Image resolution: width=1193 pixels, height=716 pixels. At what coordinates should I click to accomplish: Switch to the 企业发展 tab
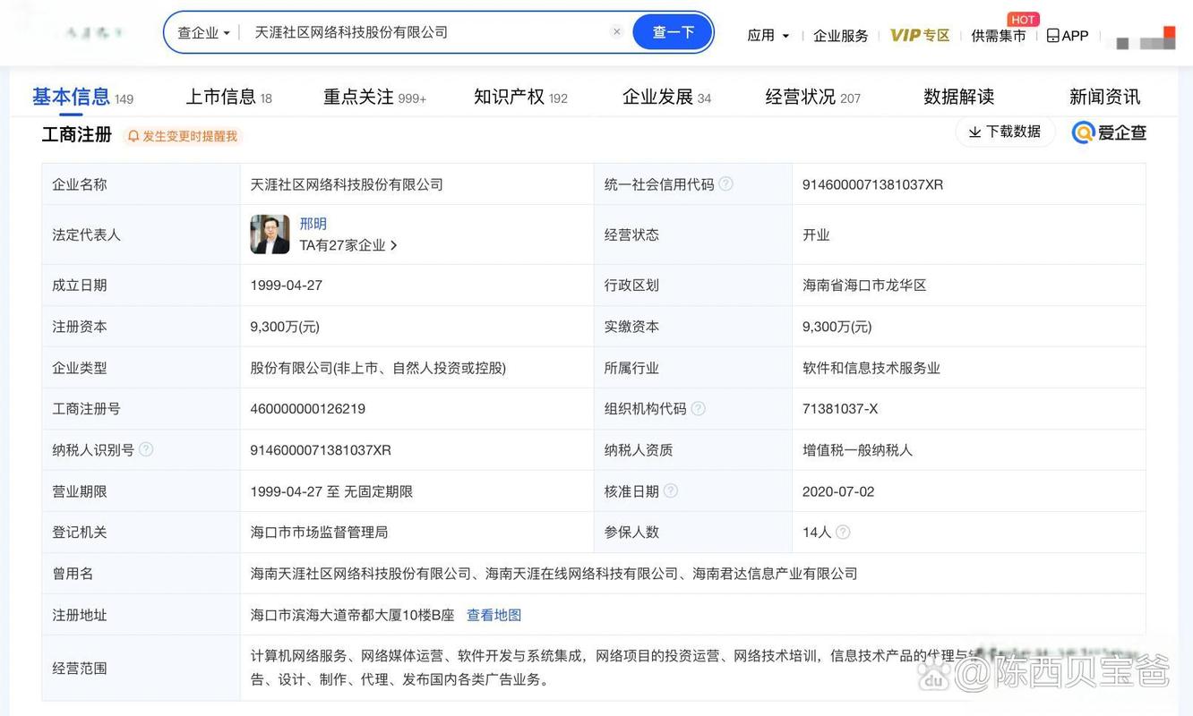tap(666, 97)
